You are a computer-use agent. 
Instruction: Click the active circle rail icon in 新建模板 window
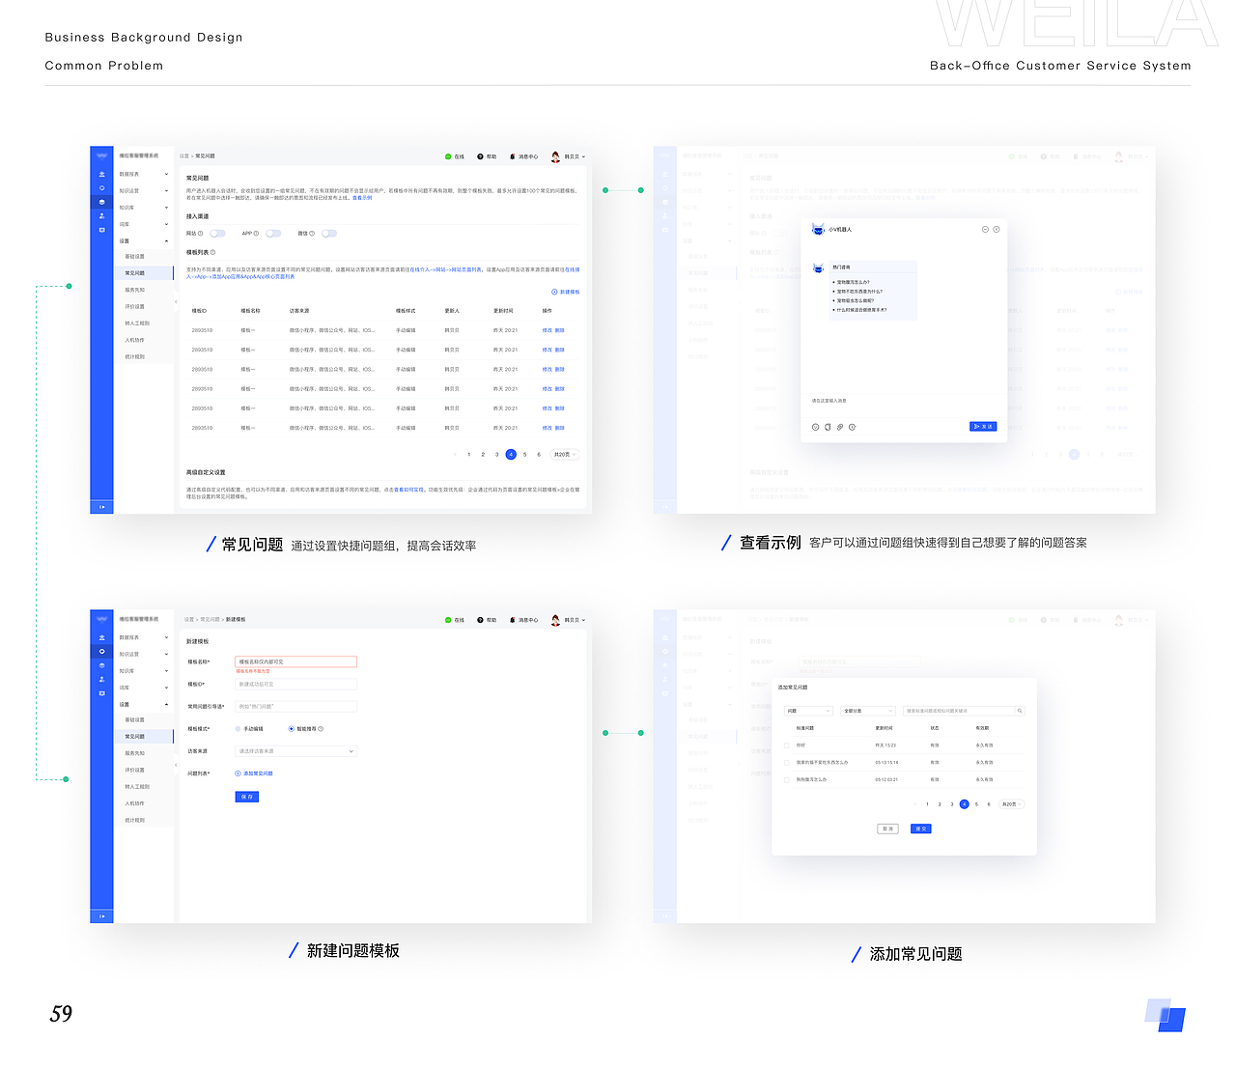[101, 651]
